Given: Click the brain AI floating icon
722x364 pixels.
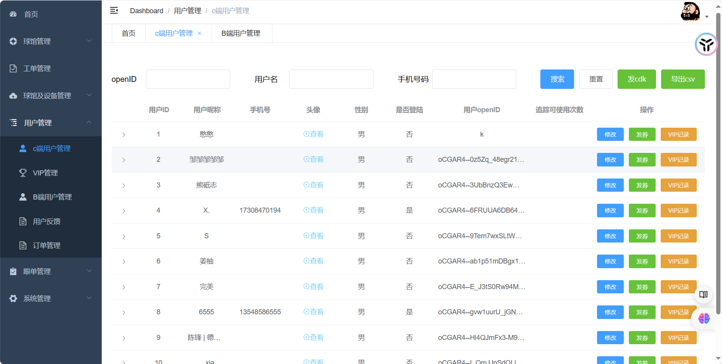Looking at the screenshot, I should [x=704, y=319].
